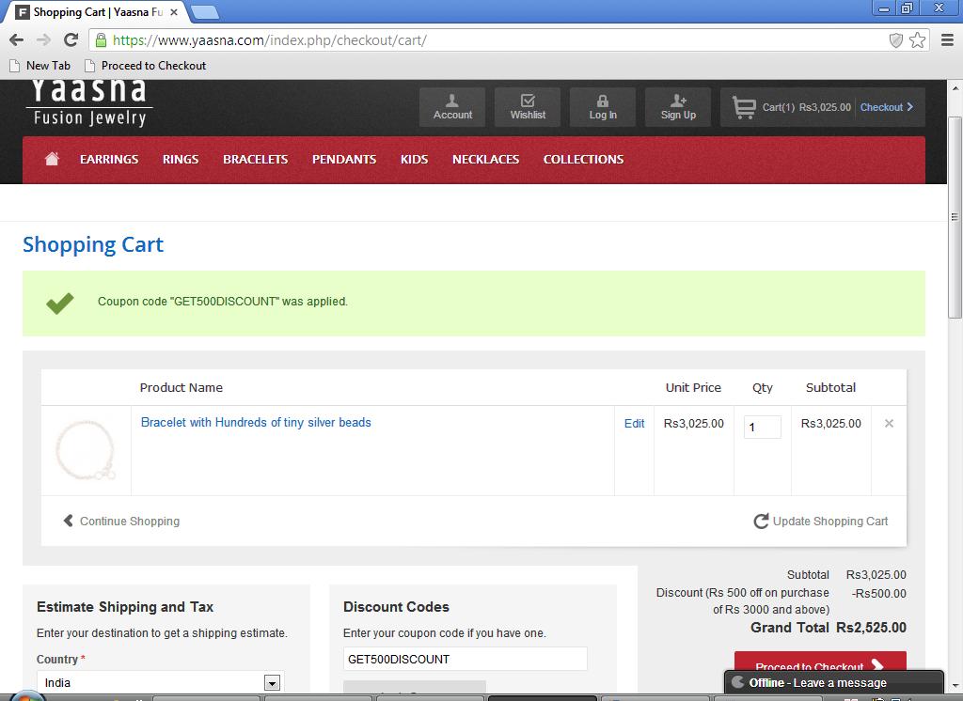This screenshot has width=963, height=701.
Task: Click the Sign Up icon button
Action: (x=678, y=107)
